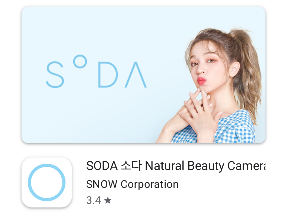Open the SNOW Corporation developer link
The height and width of the screenshot is (217, 287).
coord(132,184)
